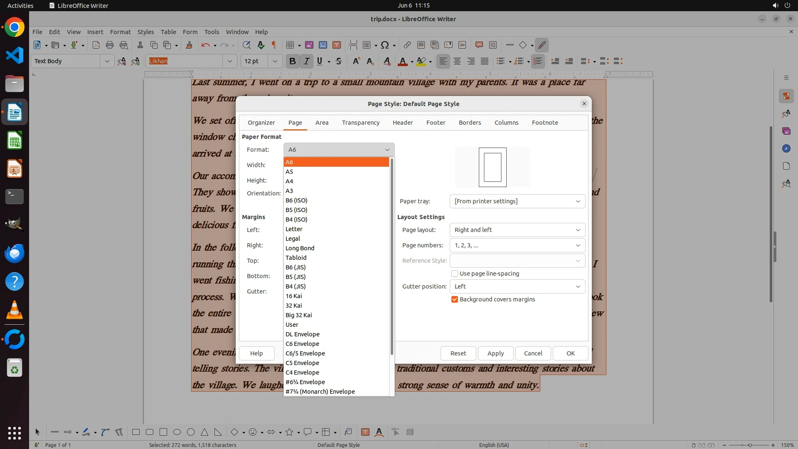Enable Use page line-spacing checkbox

[x=455, y=274]
